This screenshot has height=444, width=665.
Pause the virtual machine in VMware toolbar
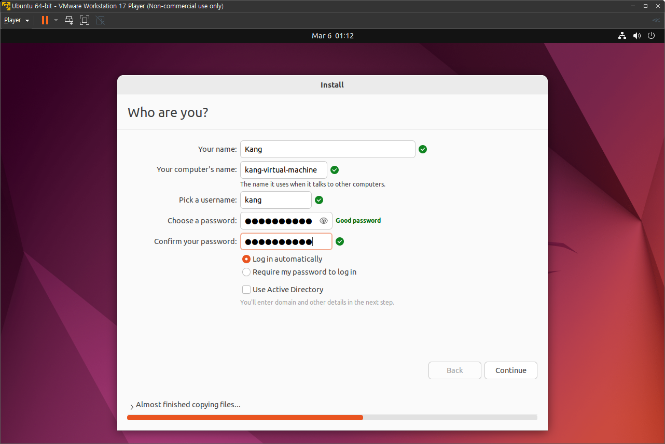tap(45, 20)
